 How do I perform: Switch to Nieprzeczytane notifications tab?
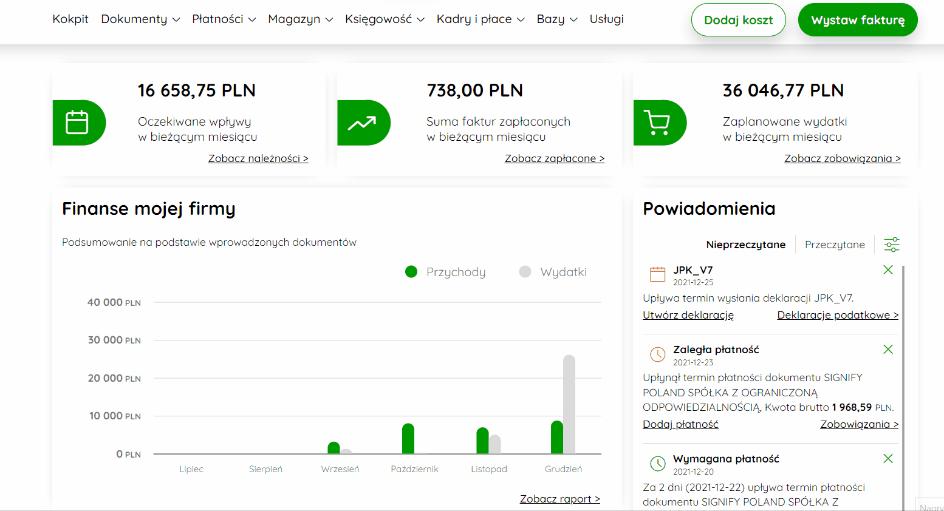click(x=745, y=245)
